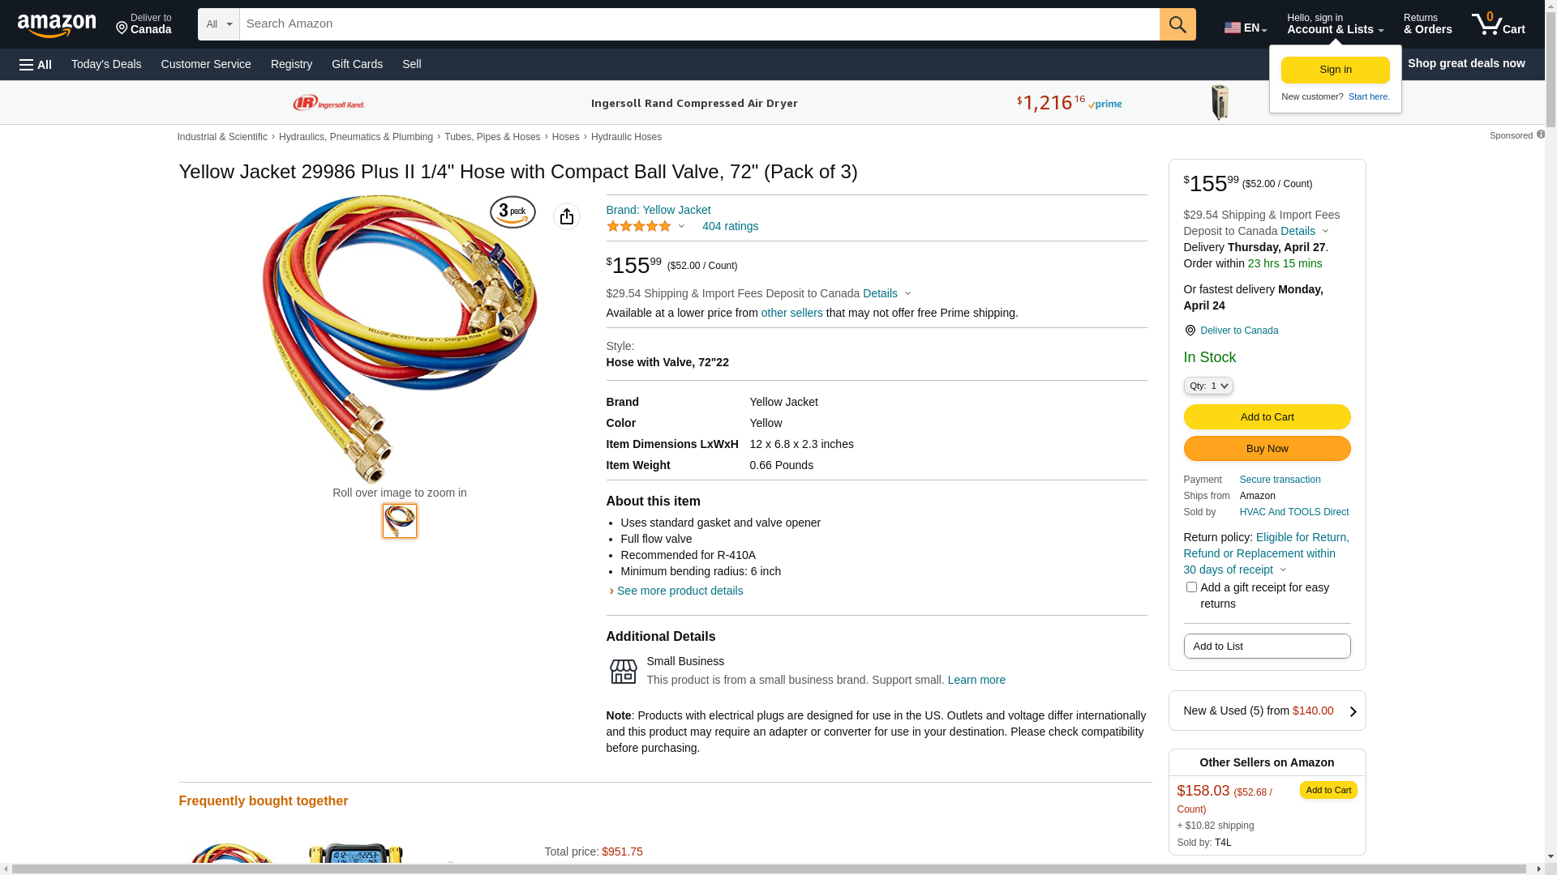This screenshot has height=875, width=1557.
Task: Click the Sponsored info icon
Action: [x=1541, y=134]
